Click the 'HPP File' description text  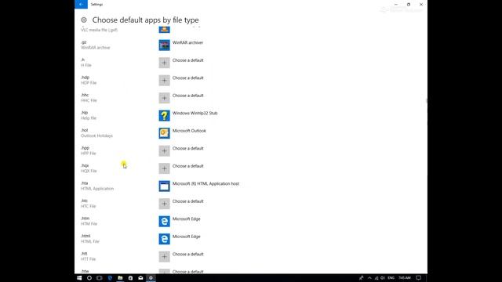pyautogui.click(x=89, y=154)
